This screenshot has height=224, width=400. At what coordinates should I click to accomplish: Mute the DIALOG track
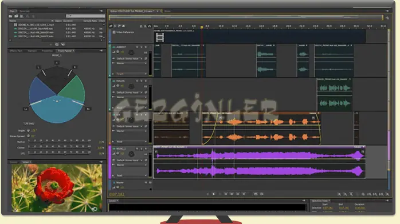coord(137,81)
